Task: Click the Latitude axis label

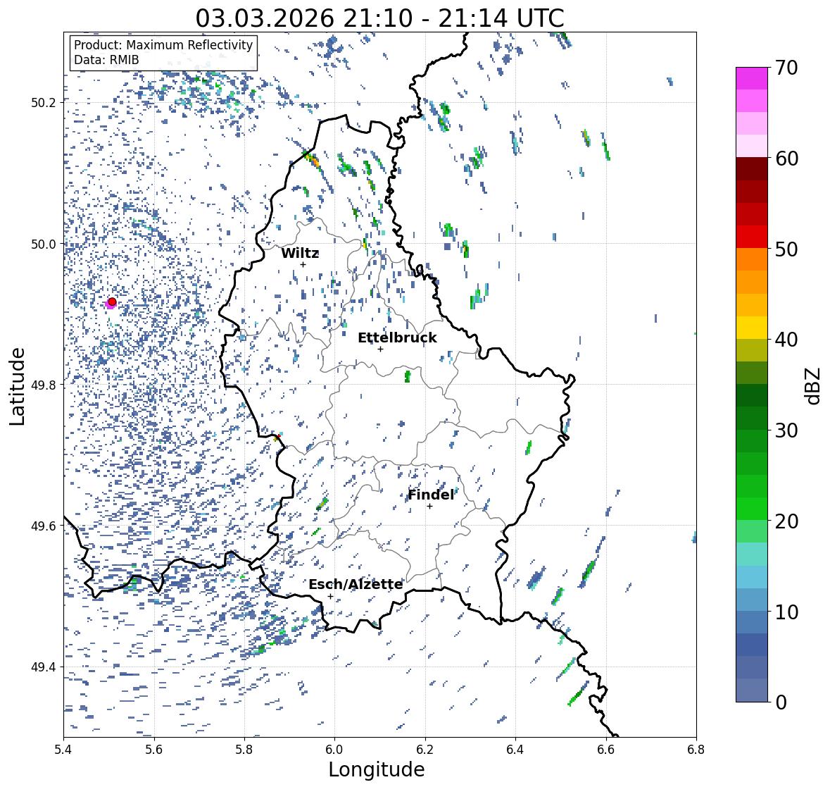Action: [17, 386]
